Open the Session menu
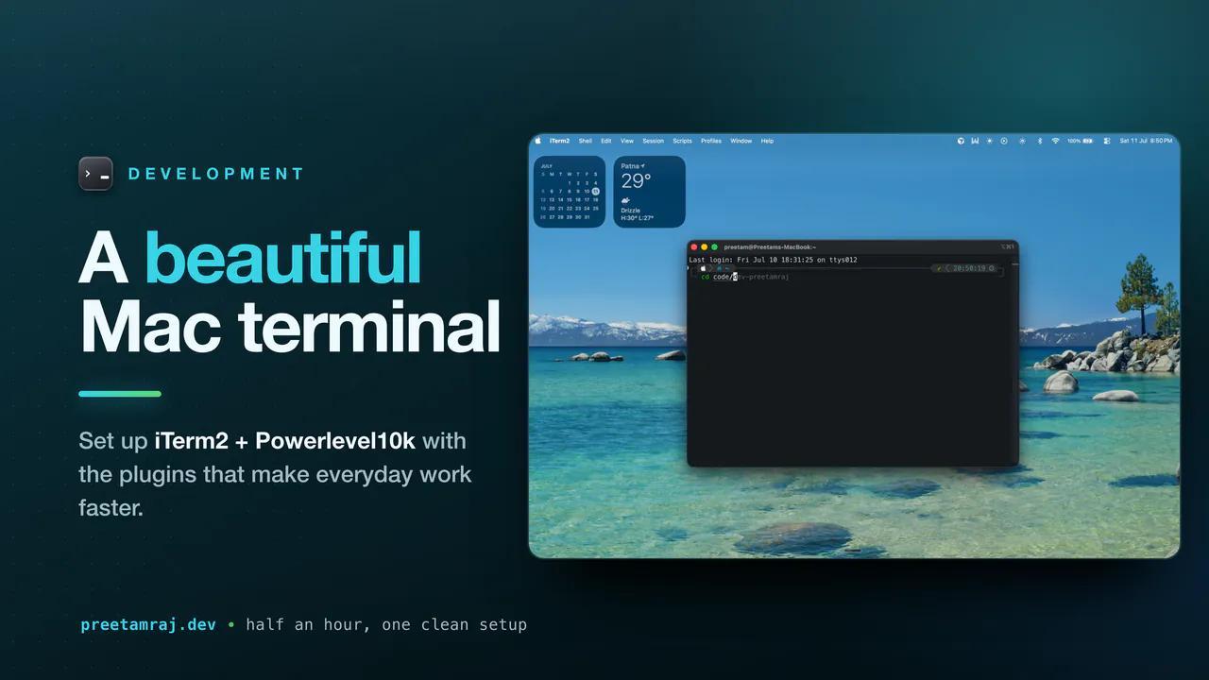 (x=654, y=141)
